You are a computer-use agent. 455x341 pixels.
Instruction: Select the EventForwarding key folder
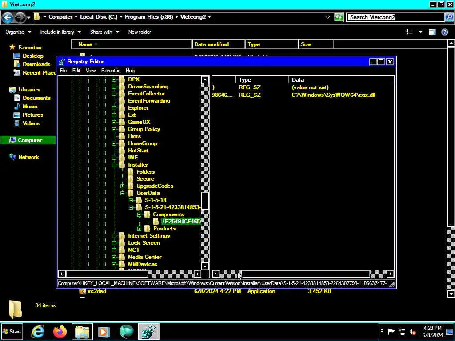coord(149,101)
